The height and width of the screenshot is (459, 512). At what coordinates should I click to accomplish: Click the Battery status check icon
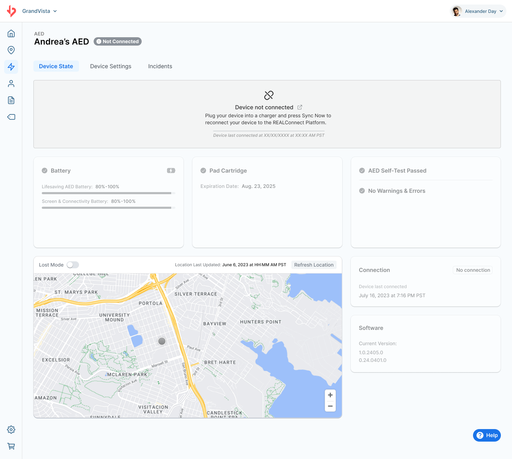click(45, 171)
